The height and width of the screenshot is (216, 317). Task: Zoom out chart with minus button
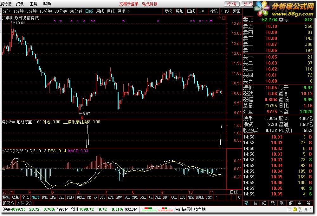pos(234,197)
